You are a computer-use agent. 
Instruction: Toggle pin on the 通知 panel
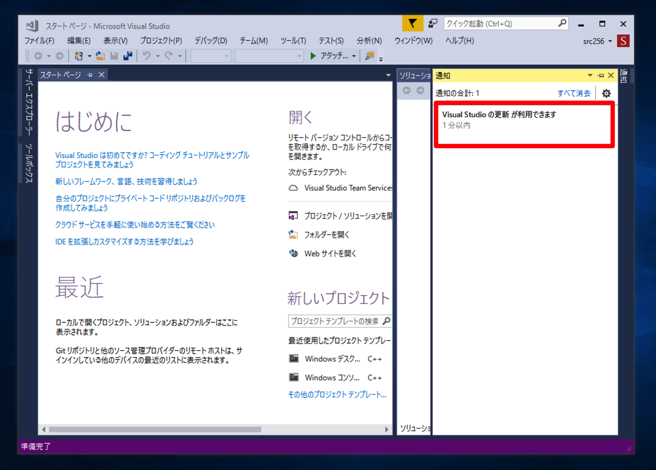tap(600, 75)
